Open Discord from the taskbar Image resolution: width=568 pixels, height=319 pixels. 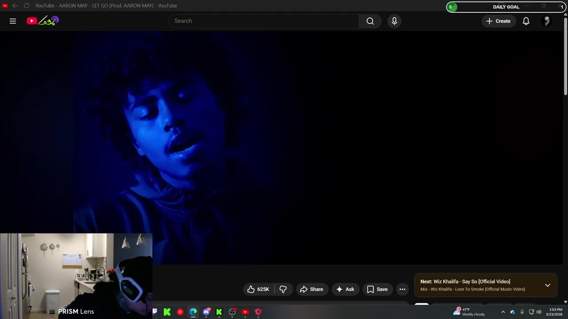(x=206, y=312)
